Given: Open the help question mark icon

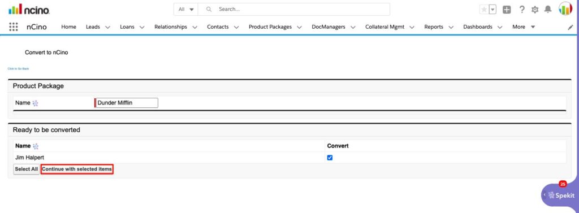Looking at the screenshot, I should coord(522,10).
